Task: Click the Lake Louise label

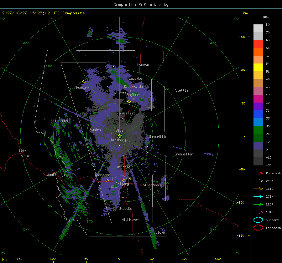Action: pos(24,154)
